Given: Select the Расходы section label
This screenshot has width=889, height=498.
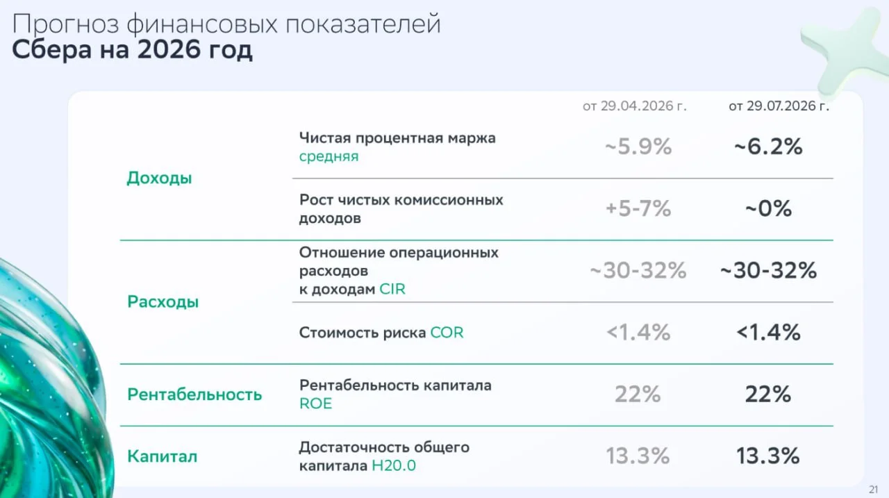Looking at the screenshot, I should (163, 302).
